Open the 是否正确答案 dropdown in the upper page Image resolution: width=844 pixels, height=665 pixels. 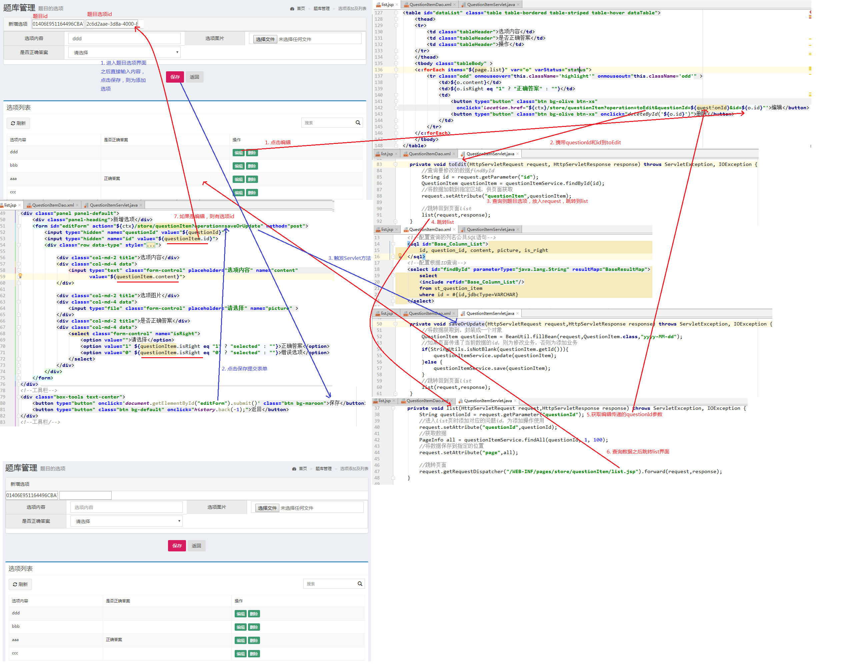point(124,52)
